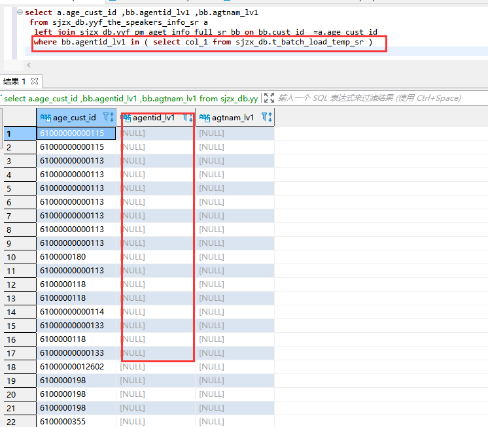Screen dimensions: 488x427
Task: Select the cell containing 6100000355
Action: (63, 422)
